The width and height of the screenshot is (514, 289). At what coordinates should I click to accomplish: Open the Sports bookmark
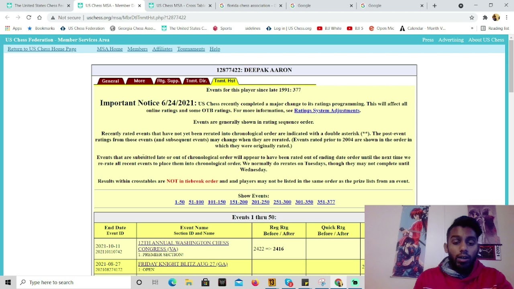[222, 28]
